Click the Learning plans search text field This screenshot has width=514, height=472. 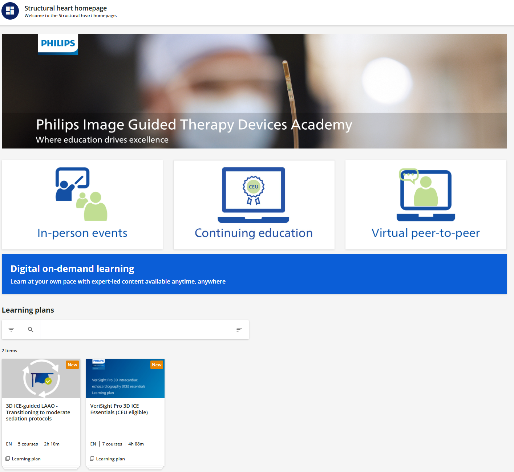click(136, 330)
